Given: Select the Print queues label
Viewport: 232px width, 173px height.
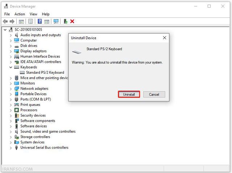Looking at the screenshot, I should tap(30, 105).
